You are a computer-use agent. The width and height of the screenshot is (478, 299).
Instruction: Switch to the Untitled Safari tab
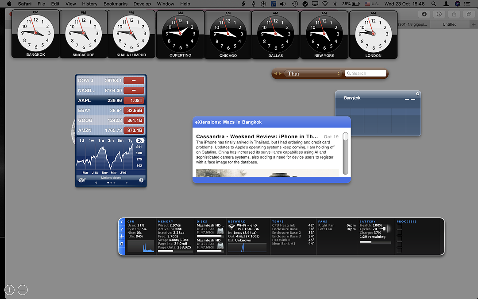coord(450,24)
